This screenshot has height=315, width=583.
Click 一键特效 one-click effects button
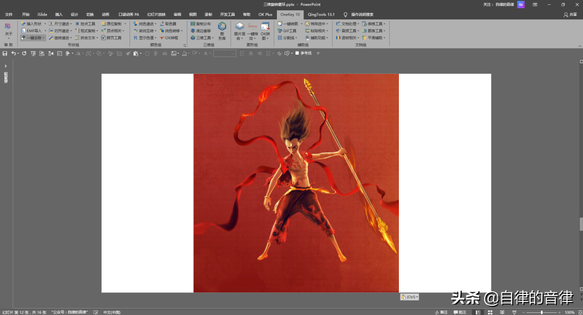(253, 31)
